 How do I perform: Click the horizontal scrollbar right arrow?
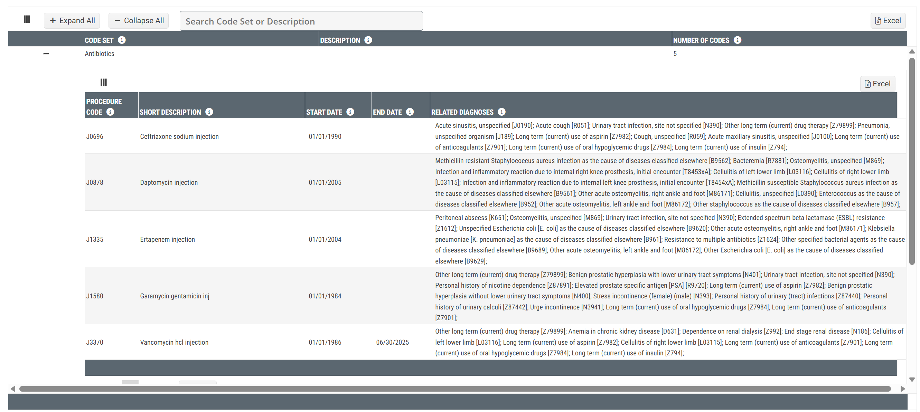902,389
